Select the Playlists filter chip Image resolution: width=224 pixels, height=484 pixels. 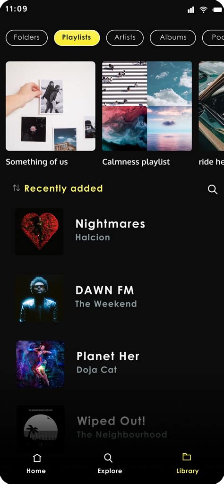[x=77, y=38]
